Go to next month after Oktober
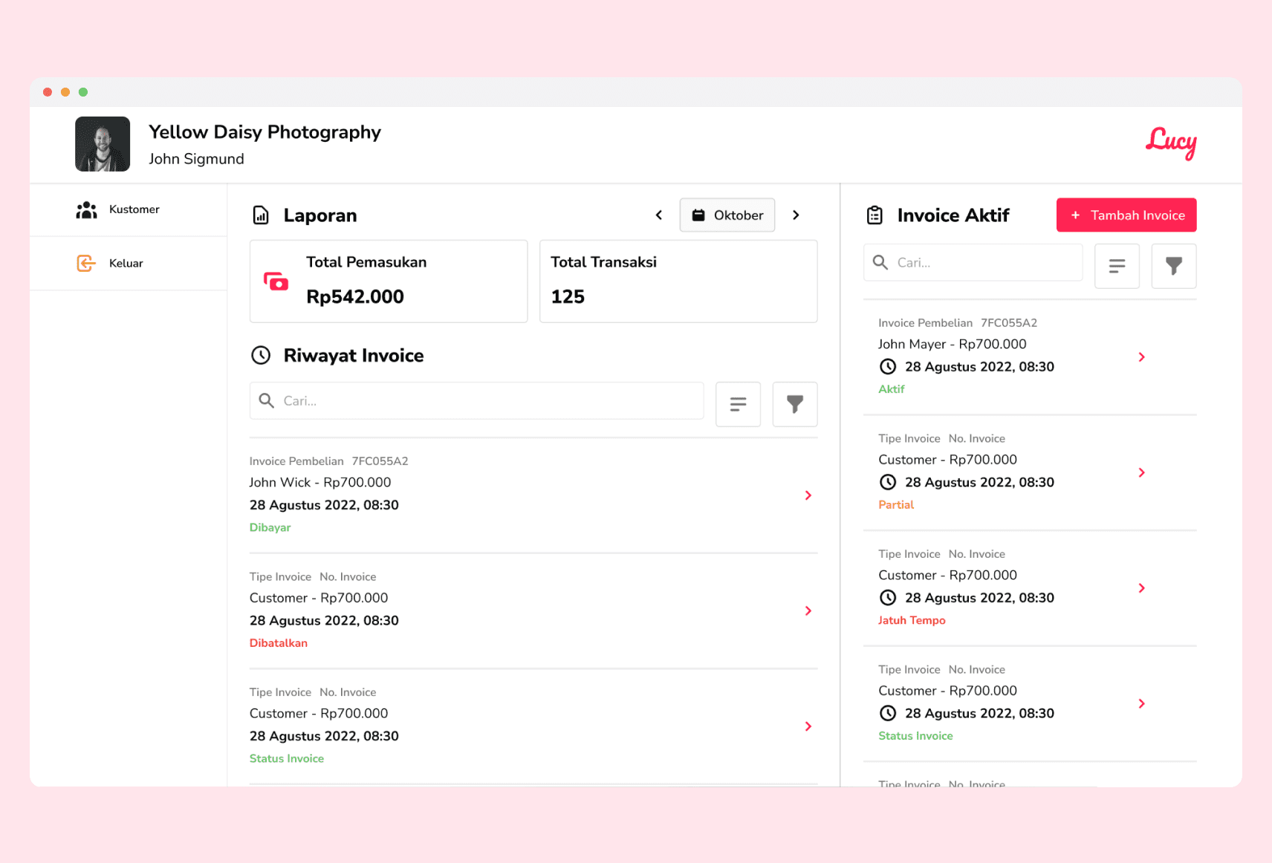This screenshot has width=1272, height=863. coord(796,215)
